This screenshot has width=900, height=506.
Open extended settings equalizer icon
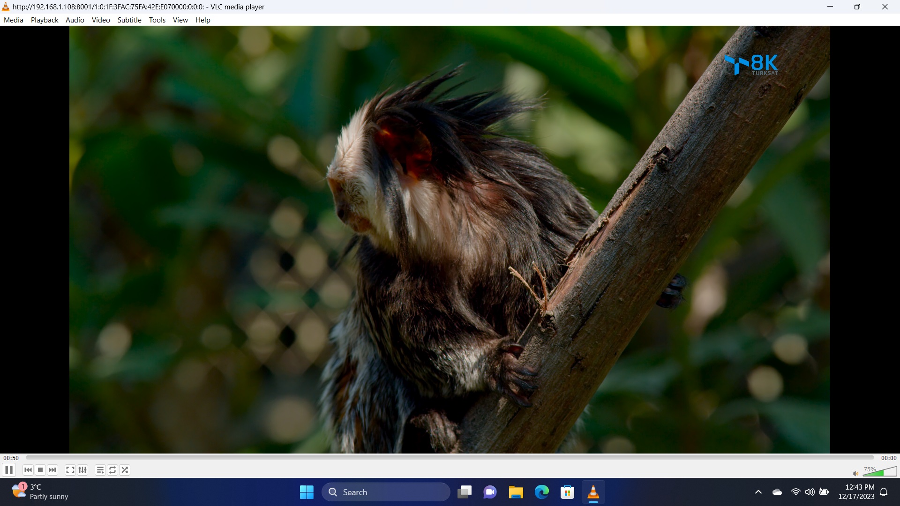(82, 470)
